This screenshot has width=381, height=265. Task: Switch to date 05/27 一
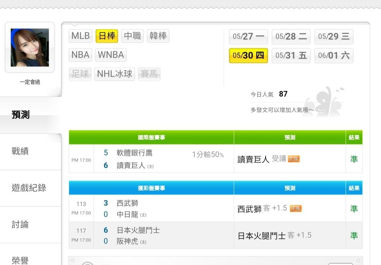(248, 37)
